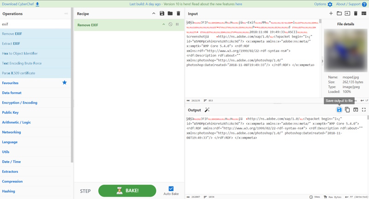Select the Extract EXIF operation

36,43
